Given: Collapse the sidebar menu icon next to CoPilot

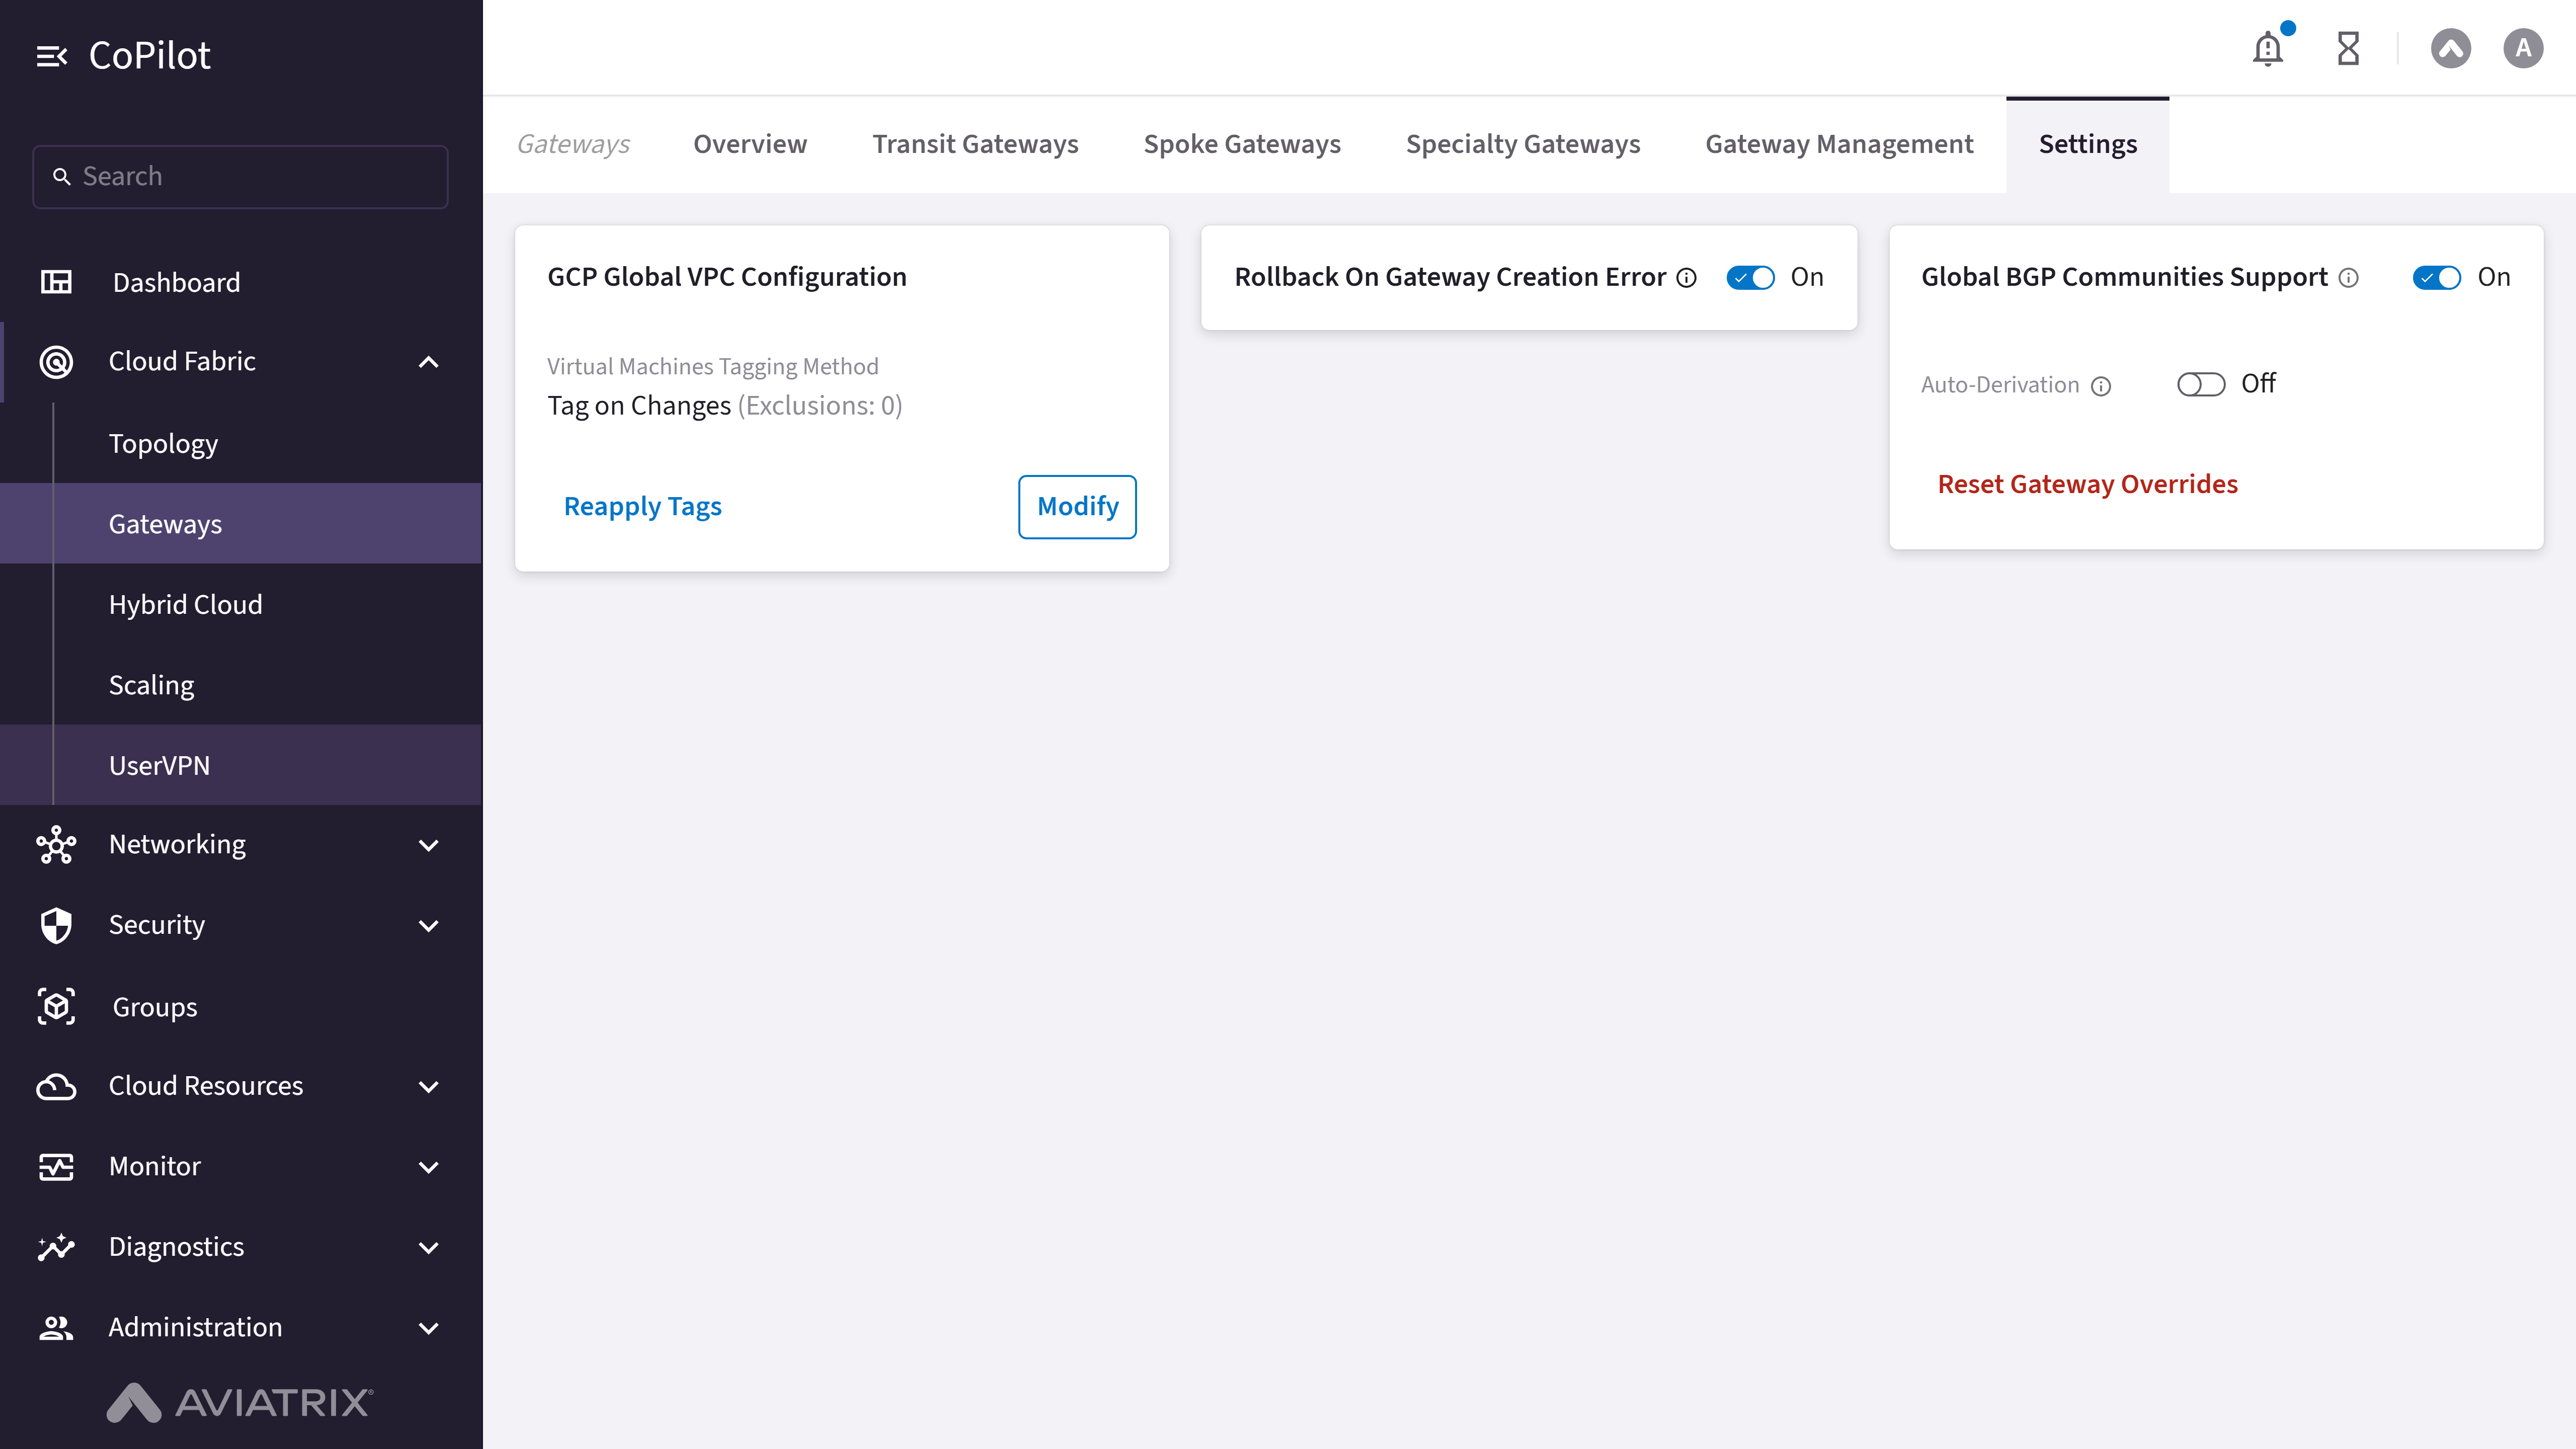Looking at the screenshot, I should click(x=52, y=56).
